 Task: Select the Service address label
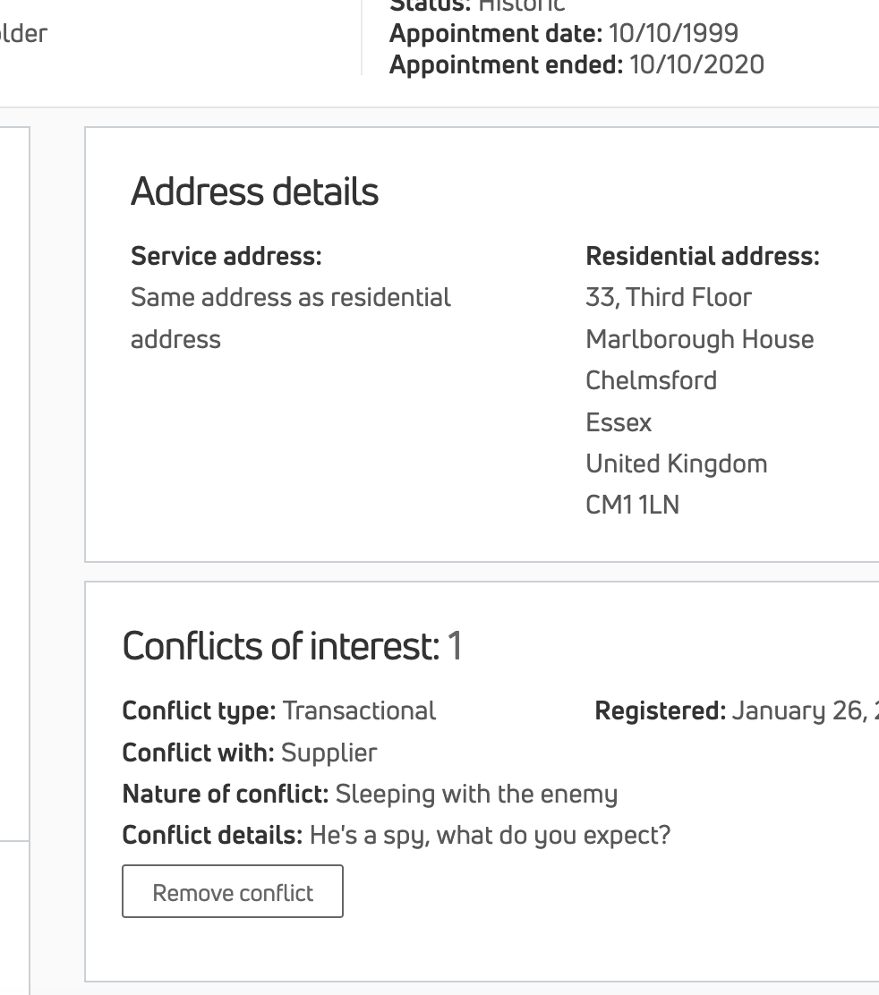tap(226, 257)
